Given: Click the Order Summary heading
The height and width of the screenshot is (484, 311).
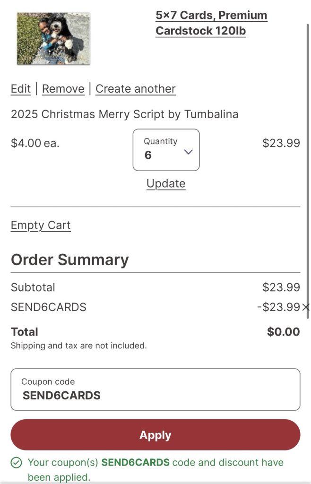Looking at the screenshot, I should tap(69, 260).
